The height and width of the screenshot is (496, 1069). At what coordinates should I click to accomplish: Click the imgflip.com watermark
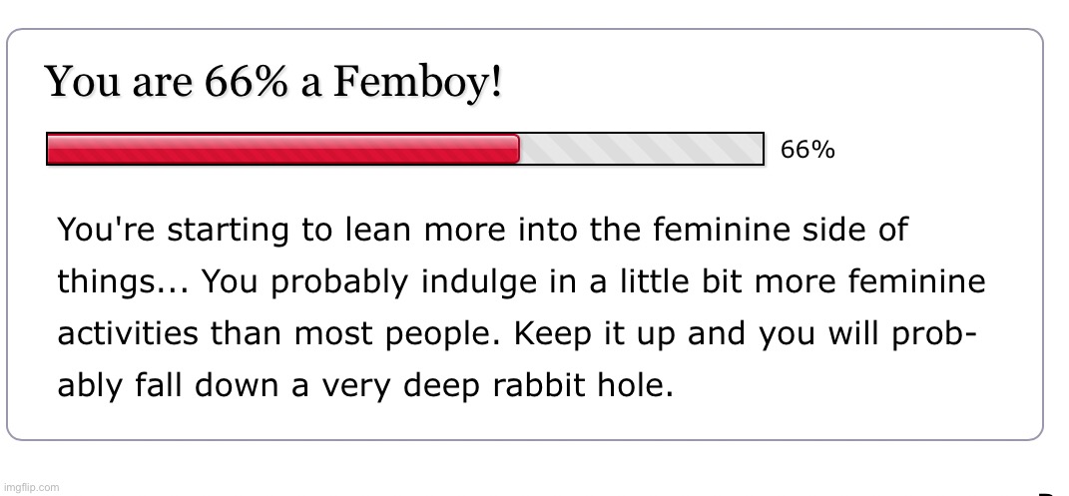point(30,487)
